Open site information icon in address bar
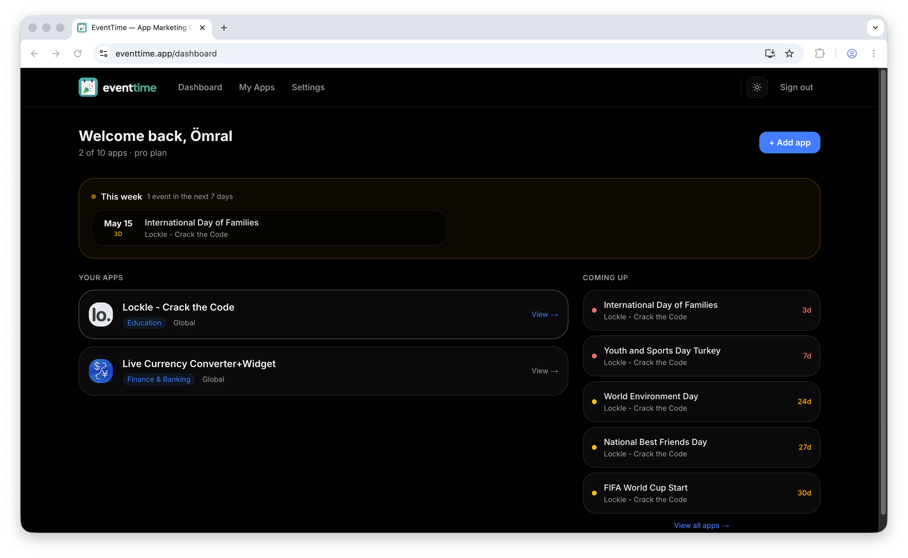Image resolution: width=908 pixels, height=558 pixels. click(x=104, y=54)
